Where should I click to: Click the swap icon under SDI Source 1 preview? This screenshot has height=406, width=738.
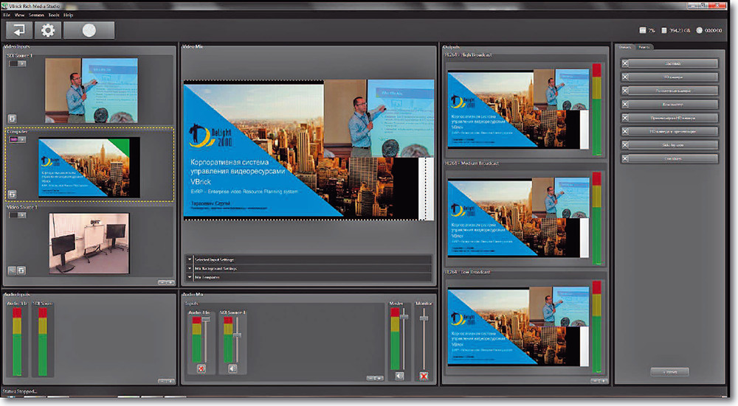[x=13, y=118]
